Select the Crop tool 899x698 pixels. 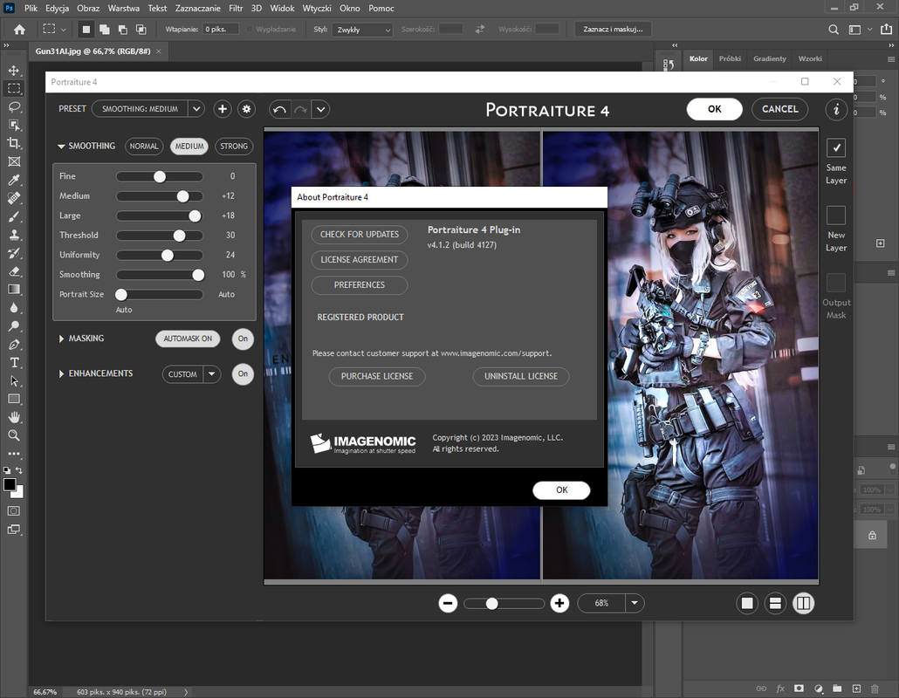[x=14, y=143]
